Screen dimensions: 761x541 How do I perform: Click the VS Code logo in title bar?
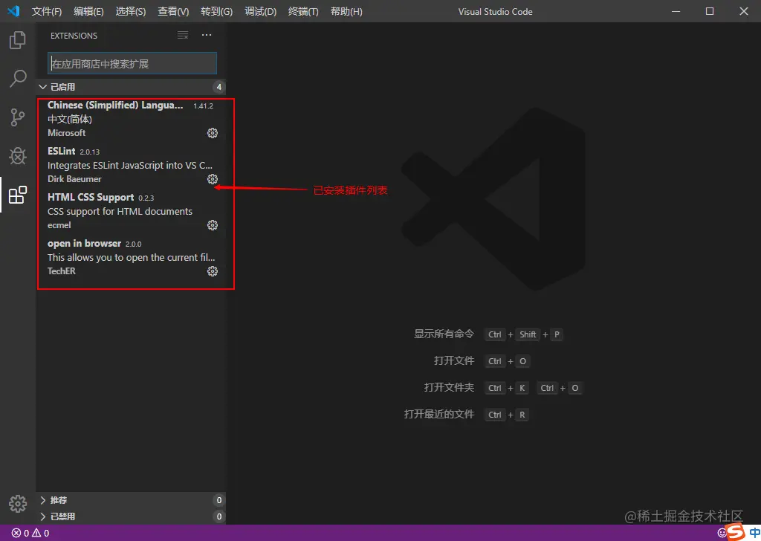(13, 10)
